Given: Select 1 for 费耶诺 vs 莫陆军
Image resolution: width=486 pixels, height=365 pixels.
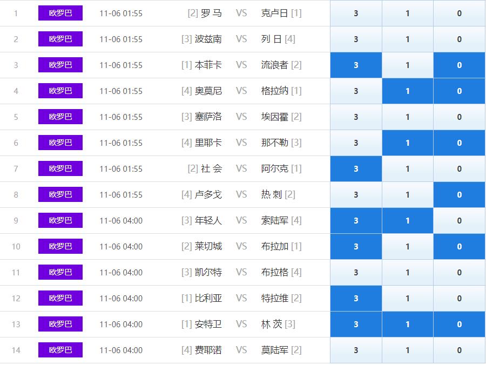Looking at the screenshot, I should click(x=408, y=350).
